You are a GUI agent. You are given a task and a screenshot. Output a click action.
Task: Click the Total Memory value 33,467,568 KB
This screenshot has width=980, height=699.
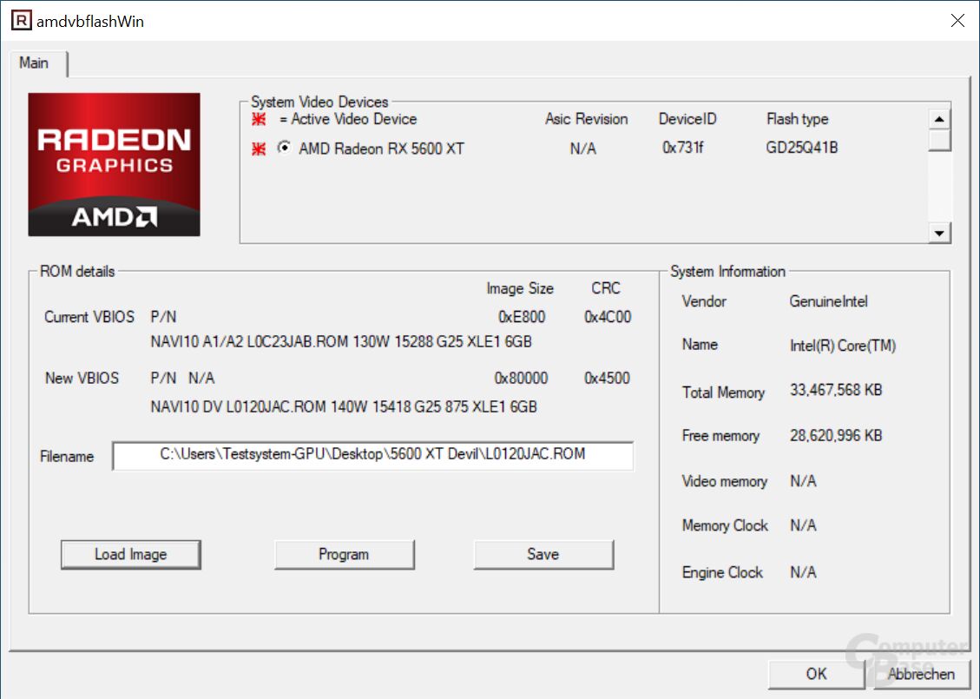click(x=836, y=390)
